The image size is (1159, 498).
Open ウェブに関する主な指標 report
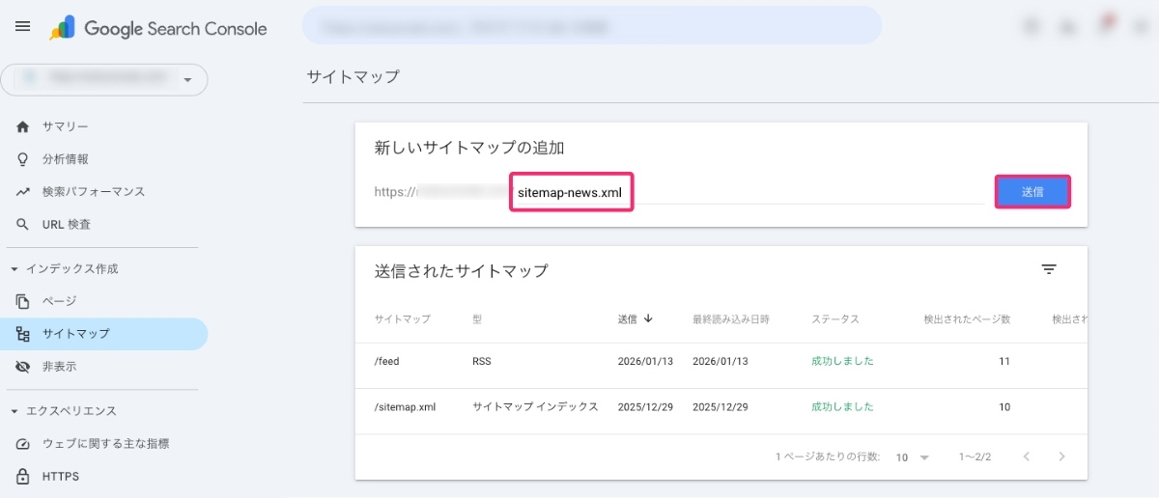point(106,444)
